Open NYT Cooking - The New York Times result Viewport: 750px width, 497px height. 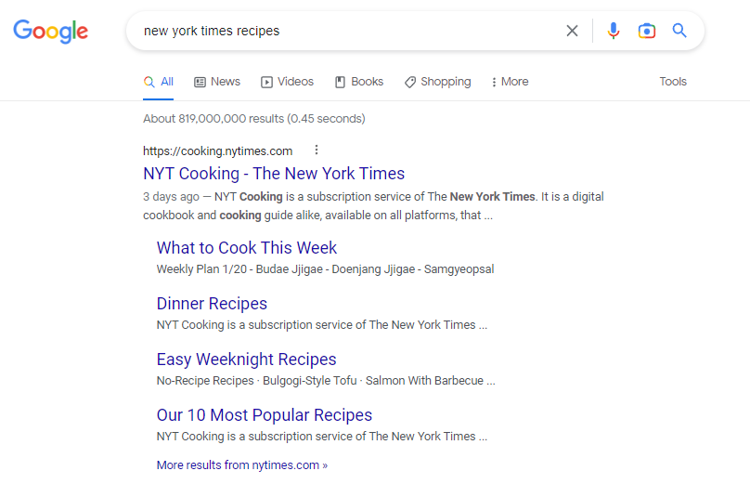pyautogui.click(x=274, y=174)
